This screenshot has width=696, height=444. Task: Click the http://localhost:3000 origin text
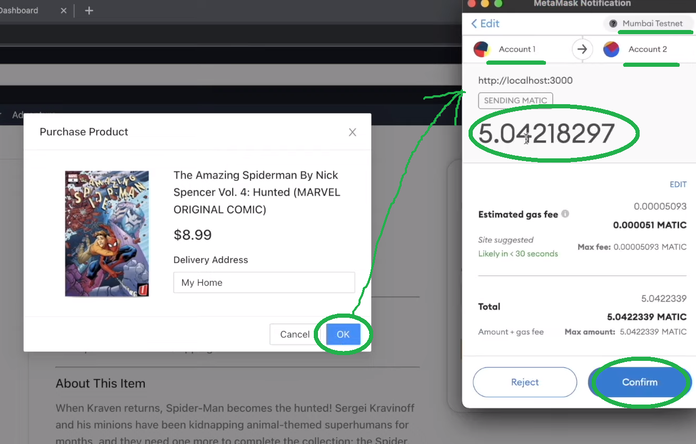coord(525,80)
